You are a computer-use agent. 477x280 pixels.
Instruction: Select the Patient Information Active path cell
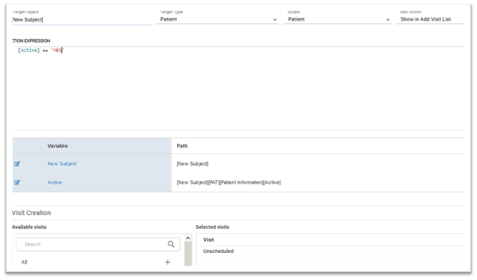tap(229, 182)
